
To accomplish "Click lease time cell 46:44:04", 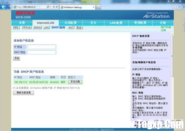I will (x=54, y=82).
